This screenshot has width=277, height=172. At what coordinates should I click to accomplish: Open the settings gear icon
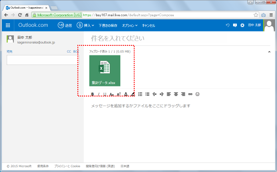coord(242,25)
